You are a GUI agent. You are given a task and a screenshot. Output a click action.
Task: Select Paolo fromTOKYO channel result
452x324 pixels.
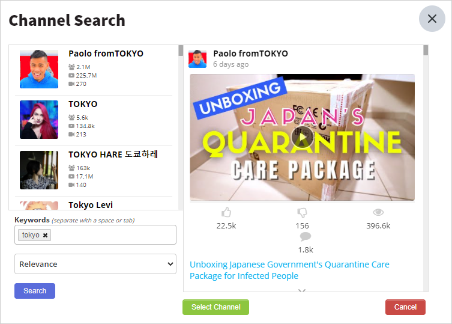point(94,69)
